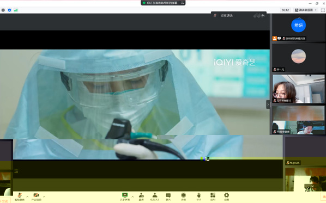Open the speaker view layout dropdown
The height and width of the screenshot is (203, 326).
click(306, 10)
